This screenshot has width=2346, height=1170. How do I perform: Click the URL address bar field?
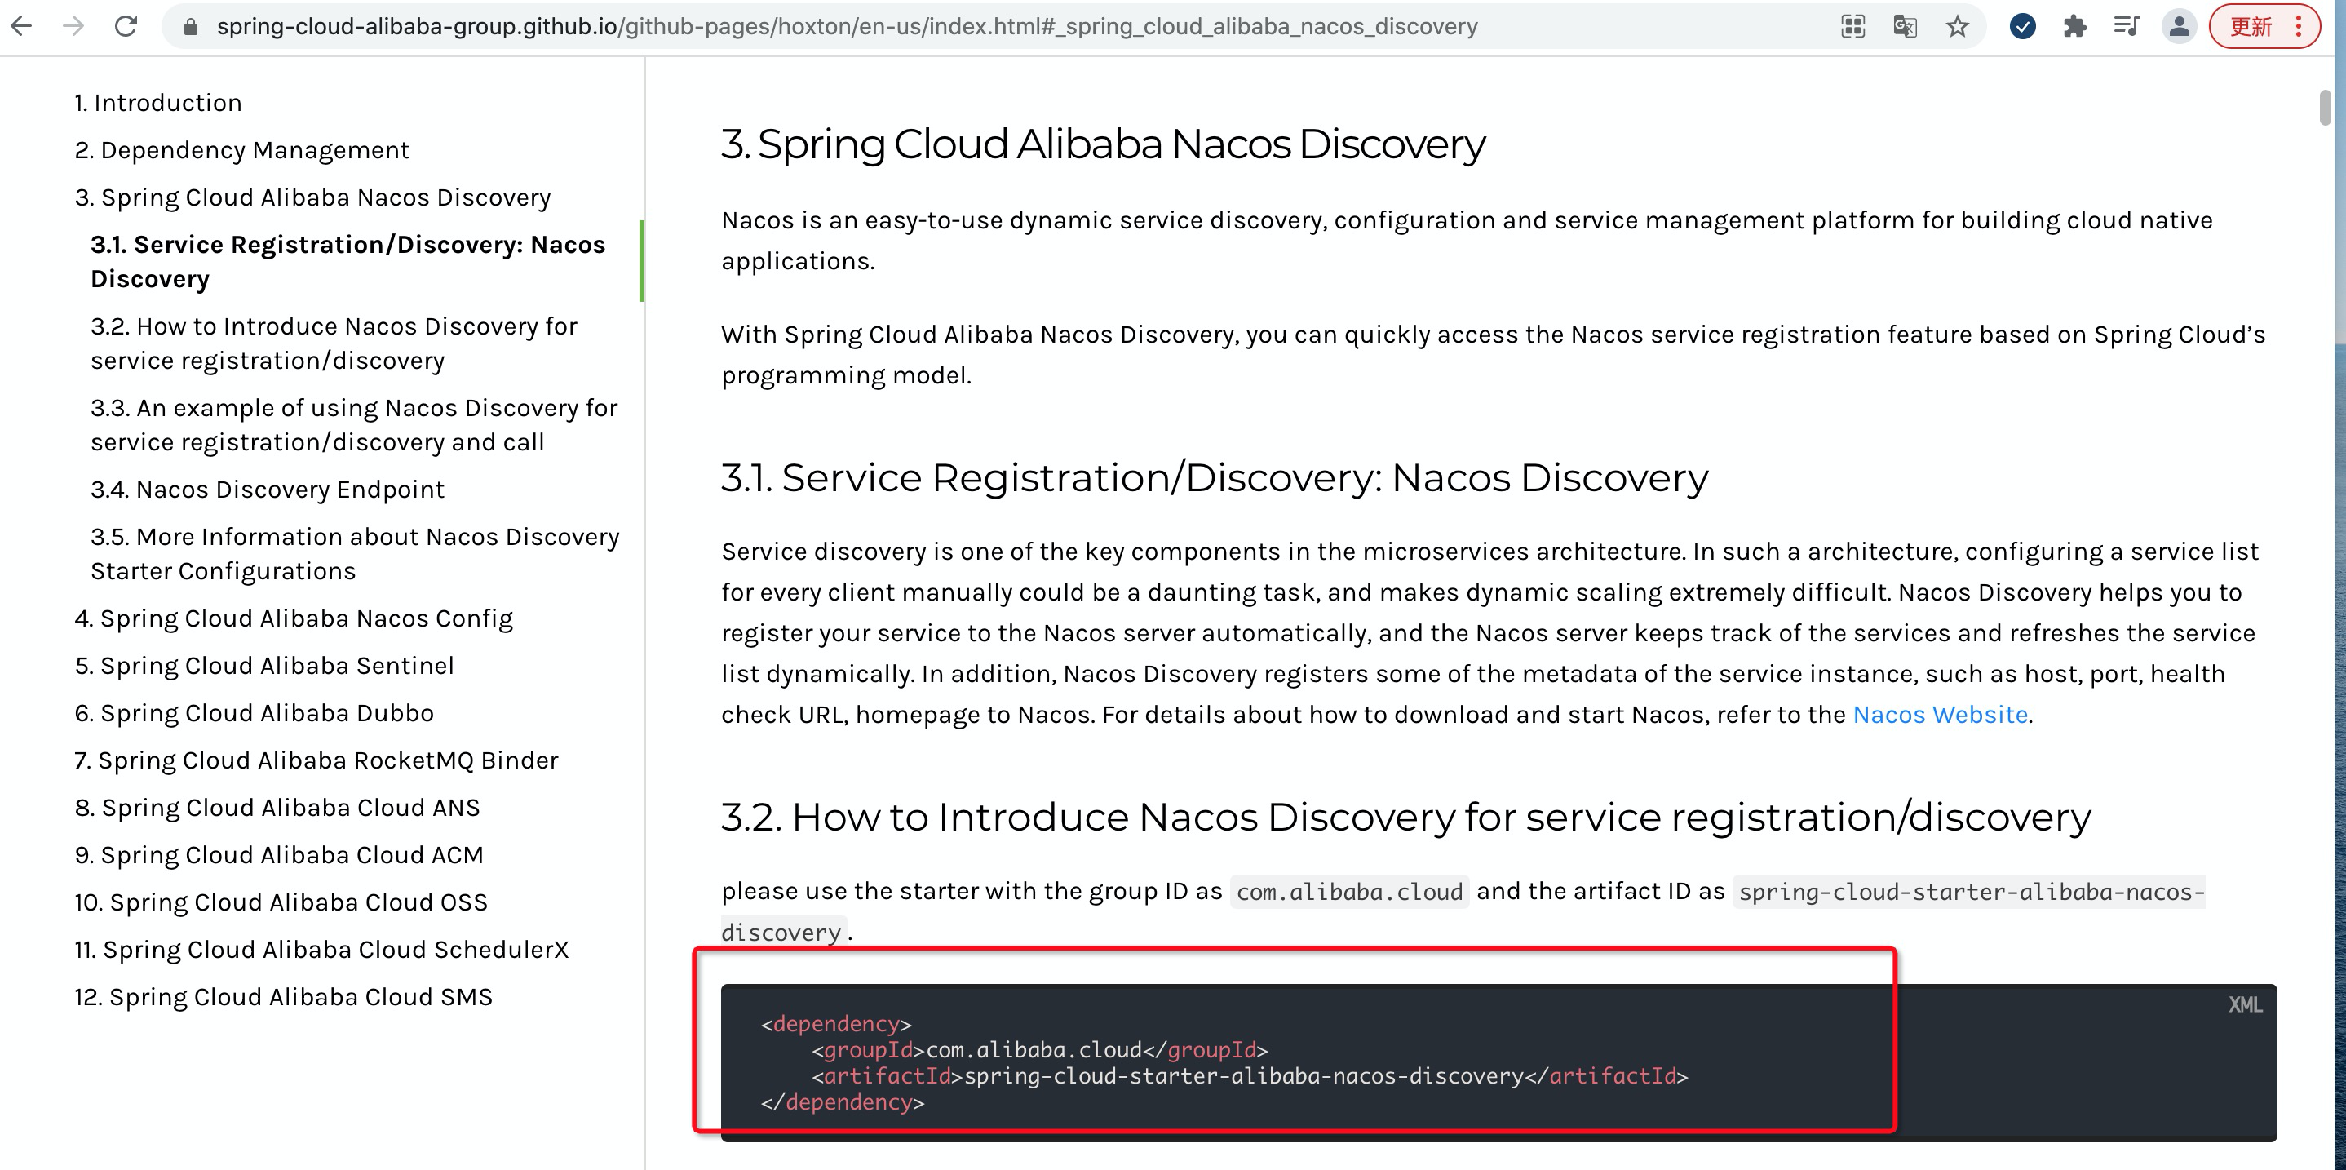pyautogui.click(x=847, y=26)
